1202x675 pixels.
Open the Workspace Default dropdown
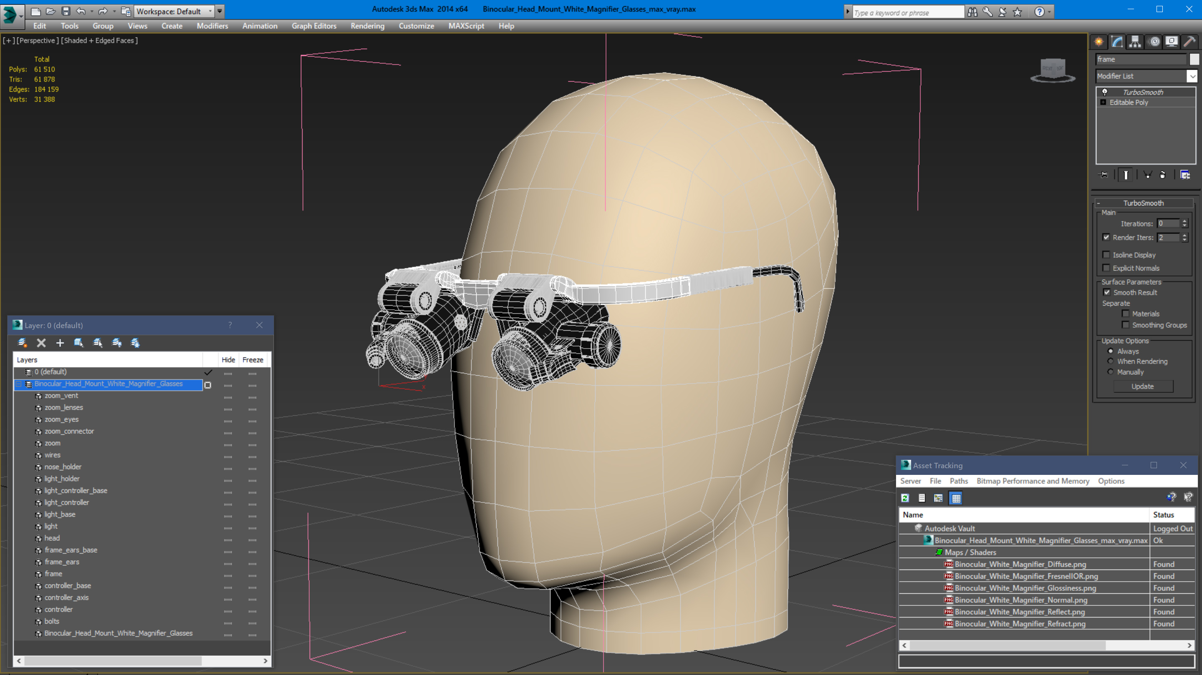point(174,11)
